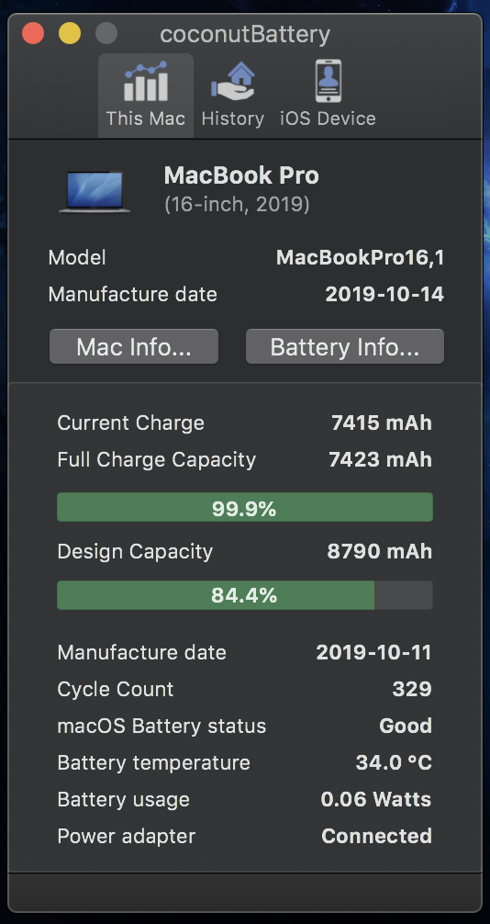Click the History hand-and-house icon
This screenshot has height=924, width=490.
coord(233,82)
